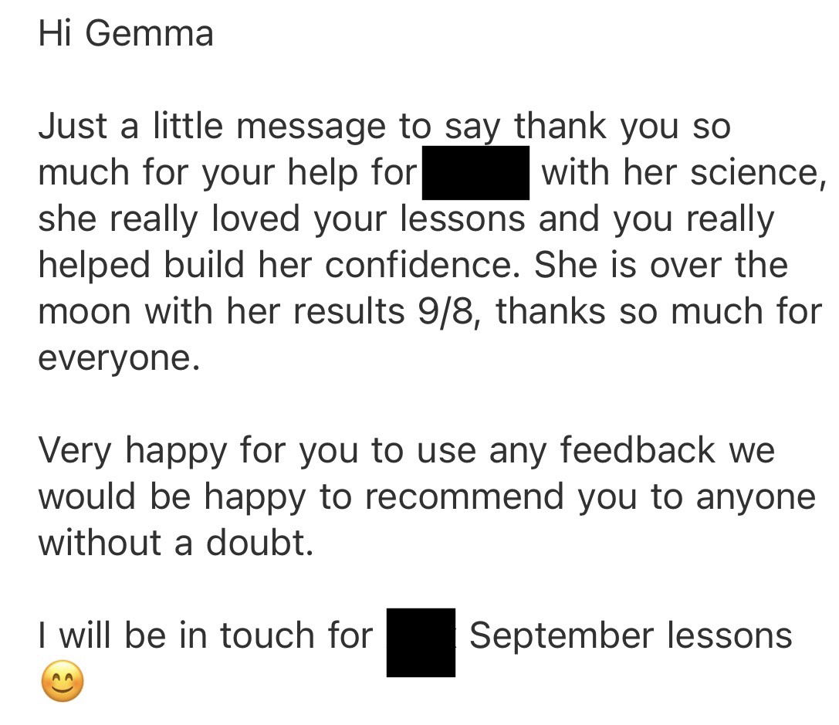839x725 pixels.
Task: Click the word 'September' in last line
Action: click(561, 638)
